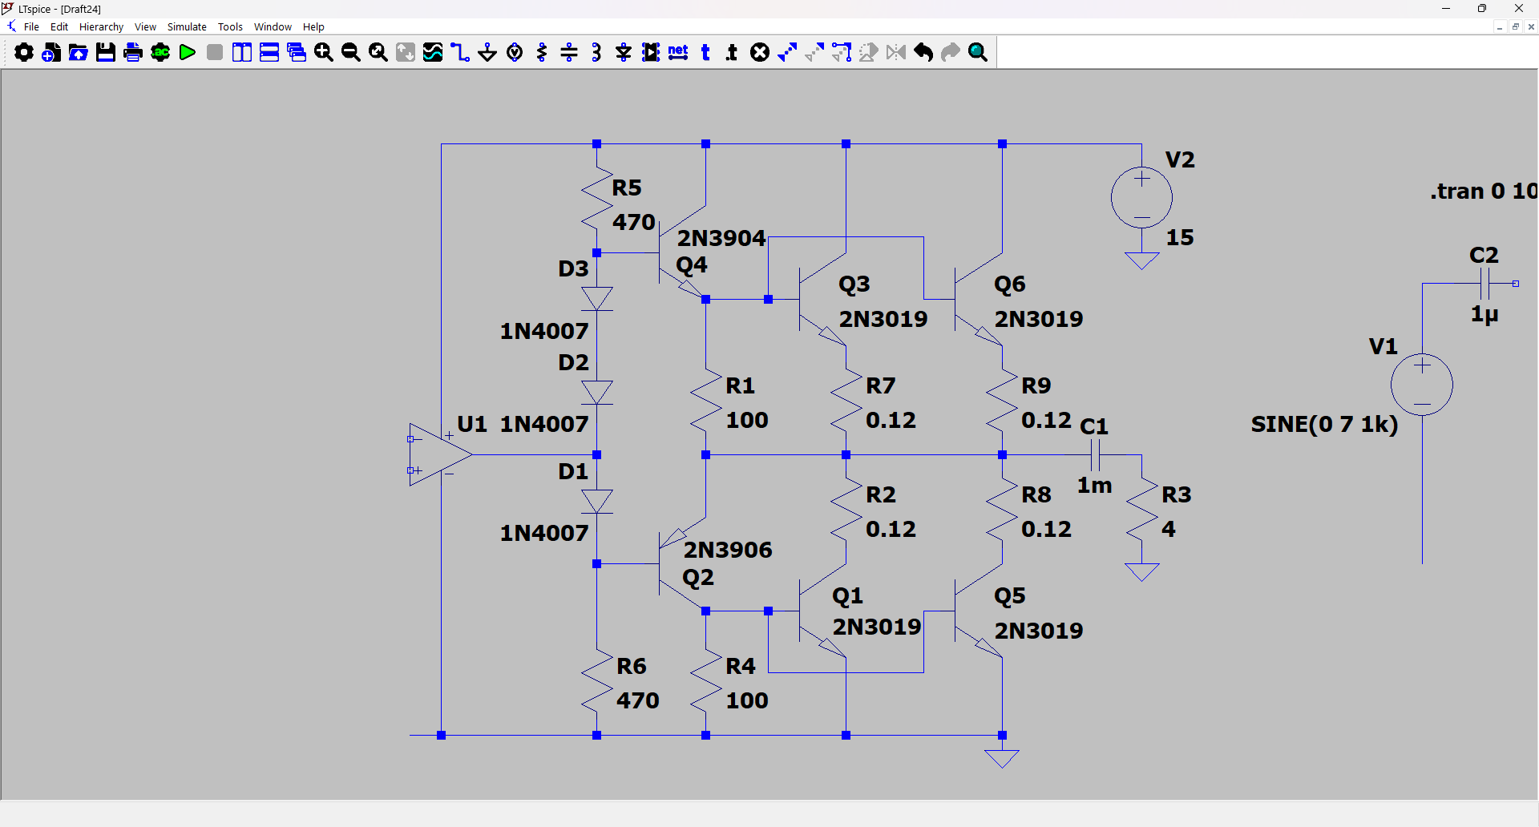Select the 1m capacitor value
1539x827 pixels.
(x=1094, y=485)
